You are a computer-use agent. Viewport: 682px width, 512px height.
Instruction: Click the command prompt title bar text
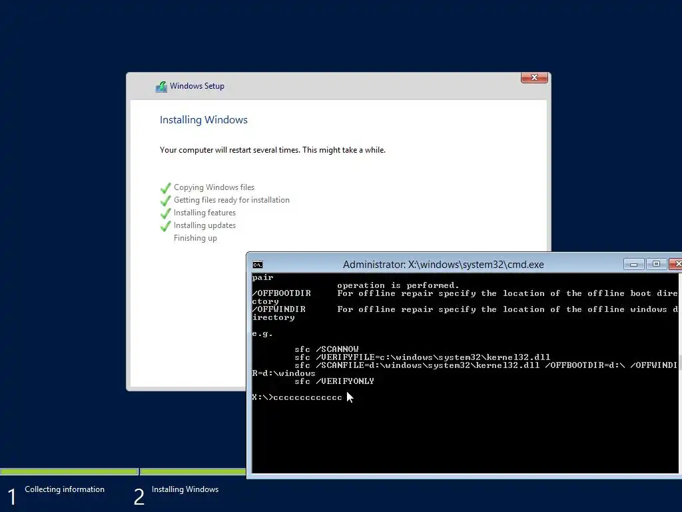(443, 264)
